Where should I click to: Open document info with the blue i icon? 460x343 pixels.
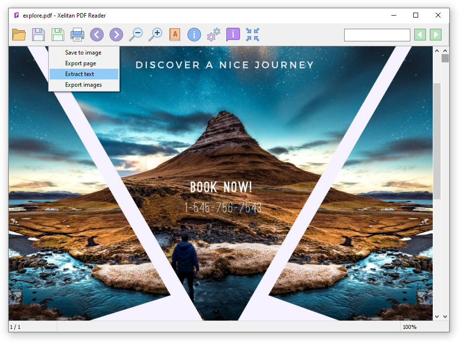coord(194,35)
